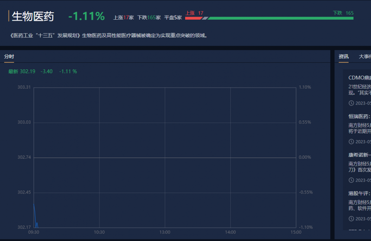
Task: Open the 大事件 tab
Action: [x=364, y=57]
